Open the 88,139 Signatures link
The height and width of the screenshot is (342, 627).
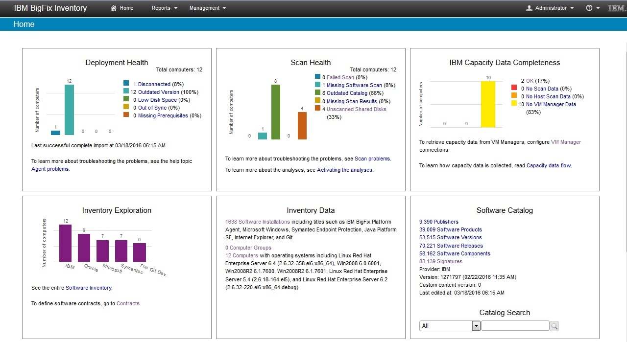click(x=441, y=261)
